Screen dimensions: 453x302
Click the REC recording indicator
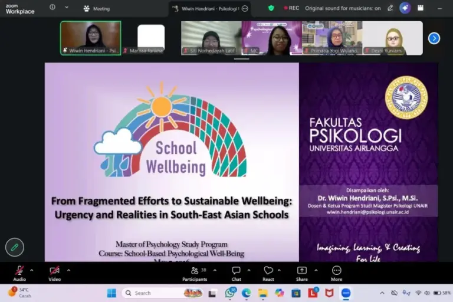point(291,8)
